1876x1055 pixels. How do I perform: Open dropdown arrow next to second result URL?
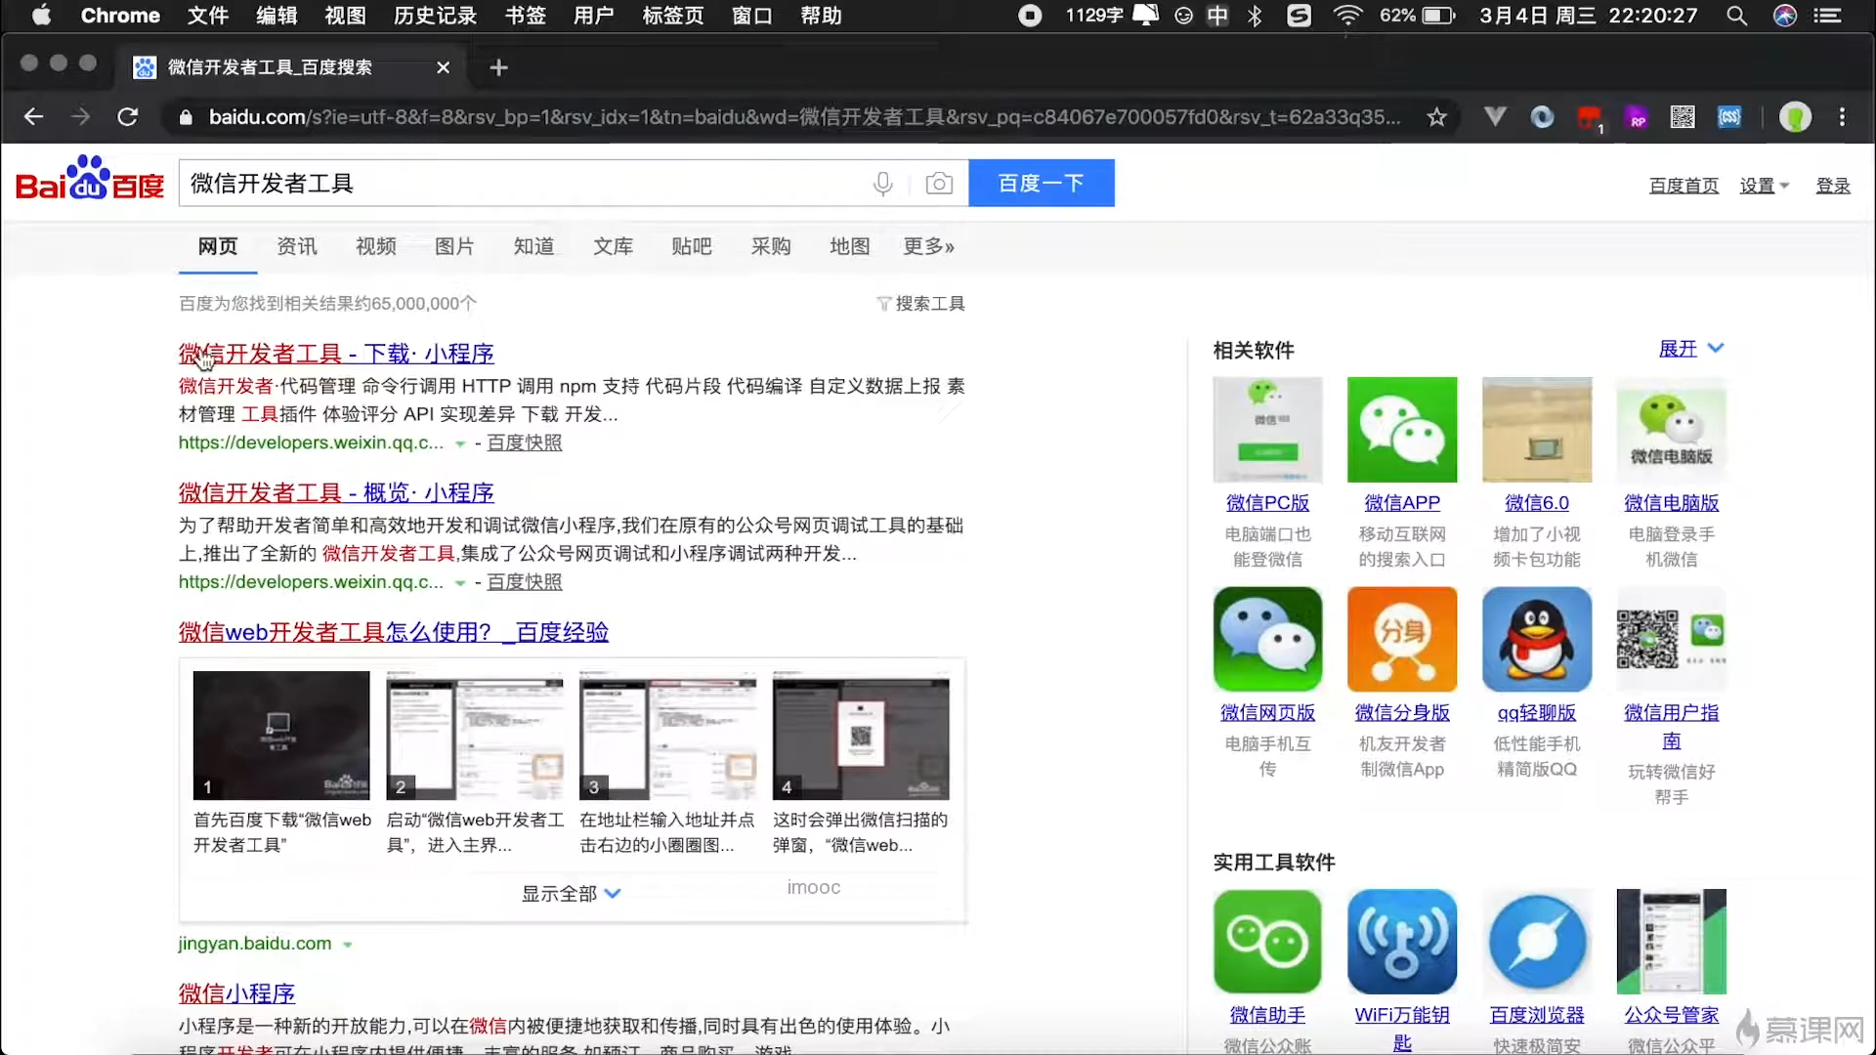click(459, 583)
